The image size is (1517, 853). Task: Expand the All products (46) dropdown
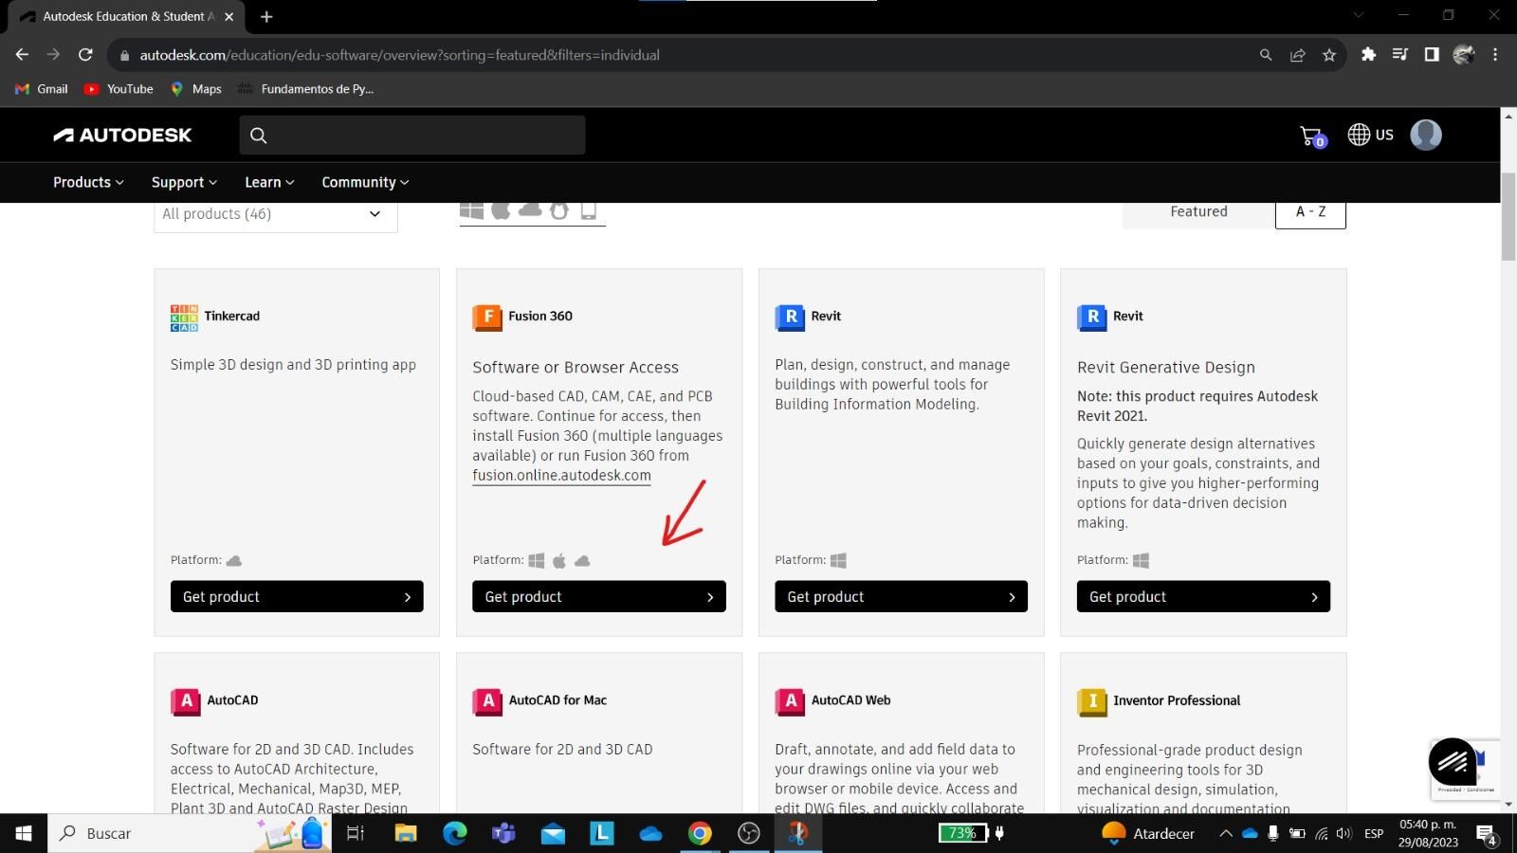[x=275, y=215]
